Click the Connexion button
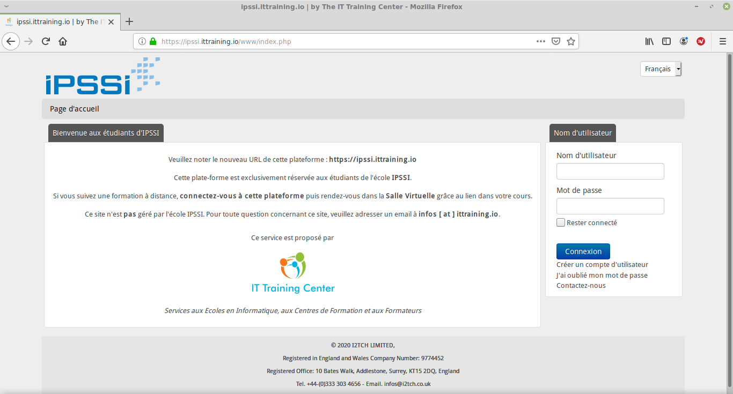 point(583,251)
